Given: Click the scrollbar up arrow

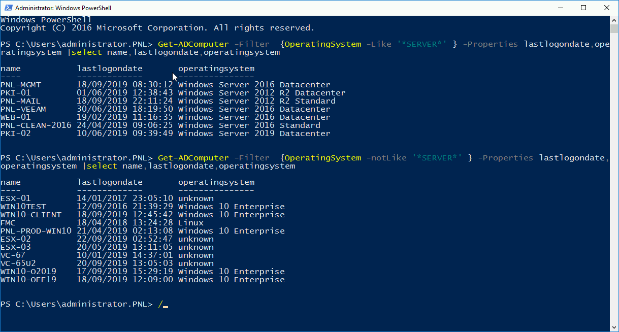Looking at the screenshot, I should [x=613, y=19].
